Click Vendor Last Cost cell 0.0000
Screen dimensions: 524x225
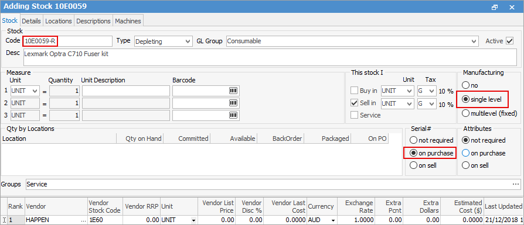(285, 220)
